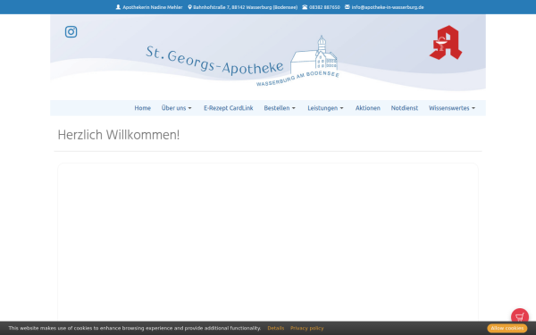Click the info@apotheke-in-wasserburg.de email address

388,7
